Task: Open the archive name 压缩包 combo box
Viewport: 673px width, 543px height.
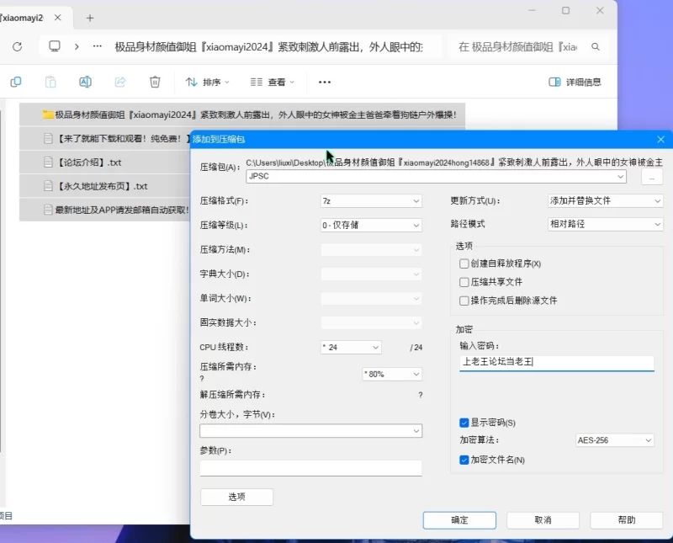Action: point(436,176)
